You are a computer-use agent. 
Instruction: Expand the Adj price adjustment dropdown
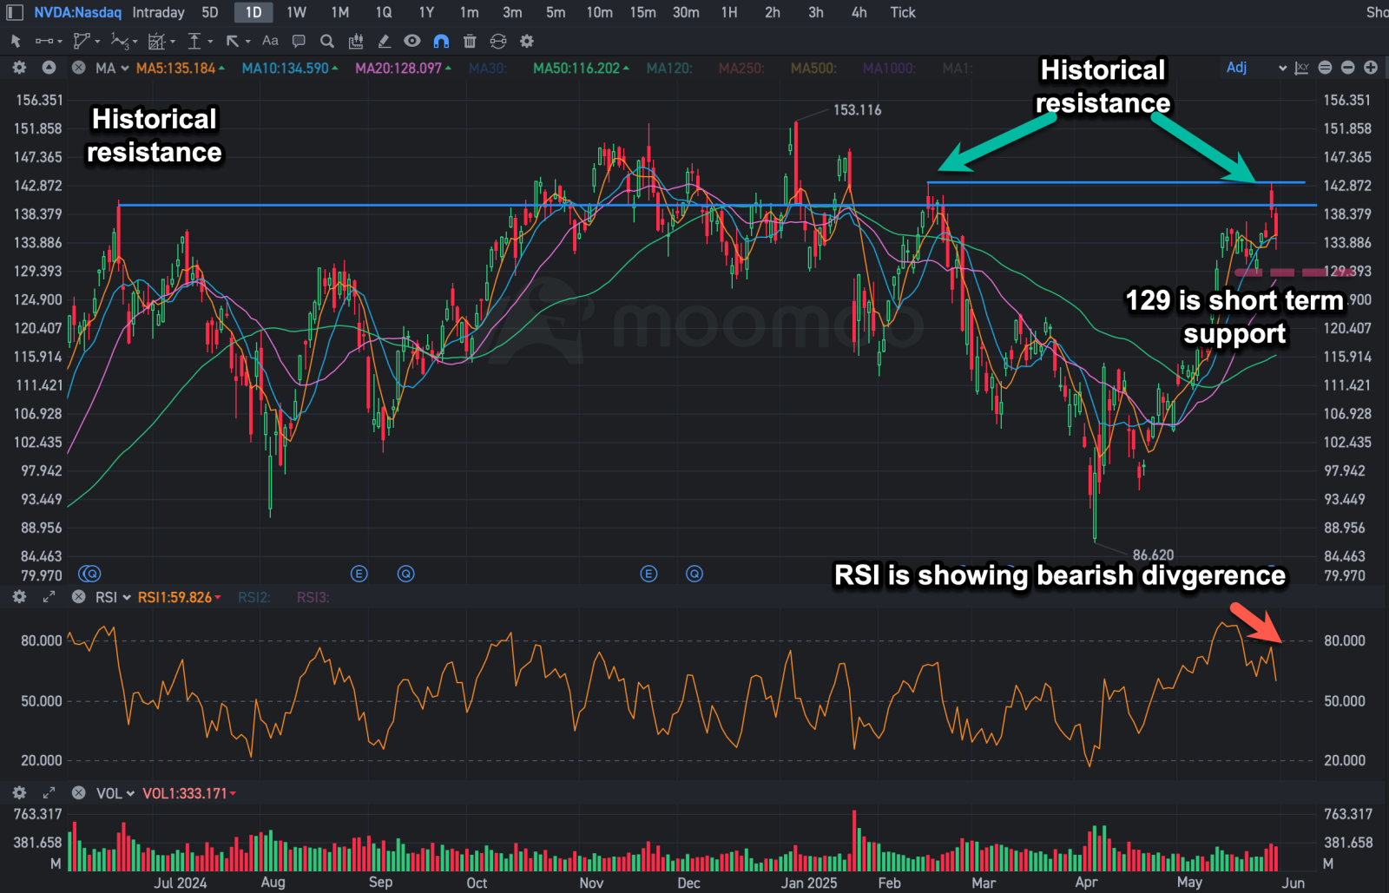(x=1255, y=68)
